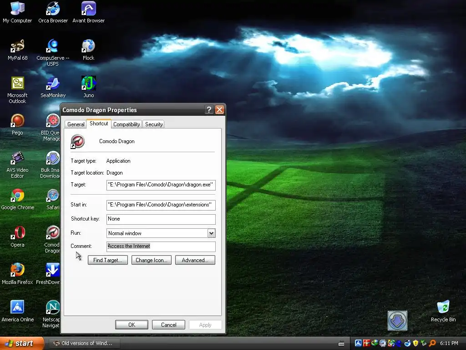The image size is (466, 350).
Task: Open the Compatibility tab
Action: (127, 124)
